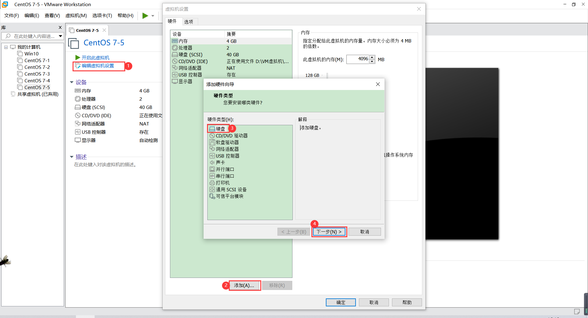This screenshot has height=318, width=588.
Task: Pick the 网络适配器 icon in the hardware type list
Action: click(212, 149)
